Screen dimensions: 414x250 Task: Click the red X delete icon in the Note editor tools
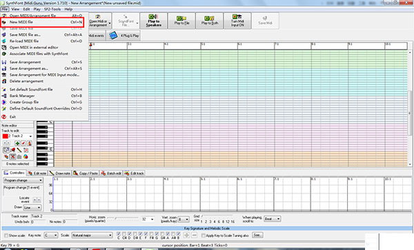click(x=26, y=150)
